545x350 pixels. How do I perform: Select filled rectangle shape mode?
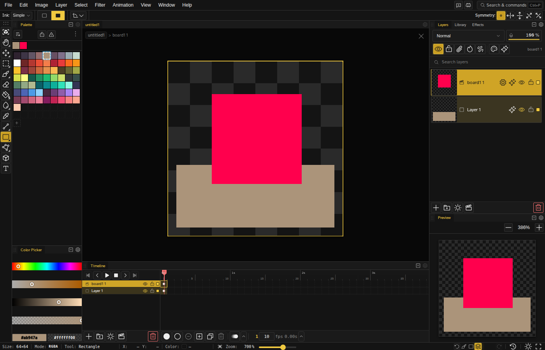(x=58, y=16)
